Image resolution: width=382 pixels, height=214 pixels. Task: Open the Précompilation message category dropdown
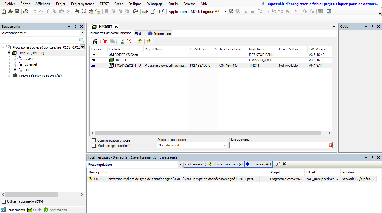[180, 164]
